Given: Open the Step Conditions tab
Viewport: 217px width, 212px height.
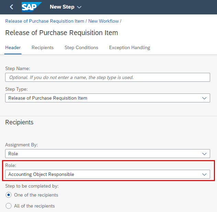Looking at the screenshot, I should [81, 48].
